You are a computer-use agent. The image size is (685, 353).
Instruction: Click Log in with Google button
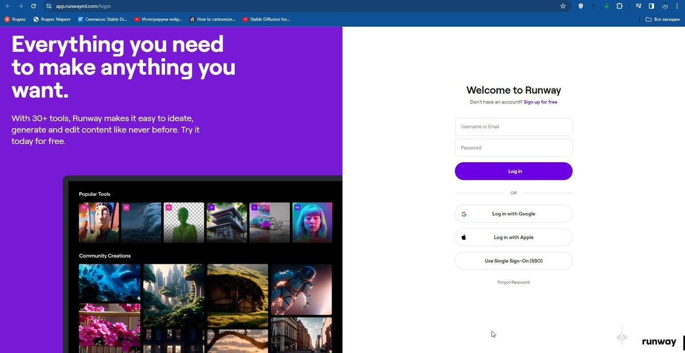click(514, 214)
